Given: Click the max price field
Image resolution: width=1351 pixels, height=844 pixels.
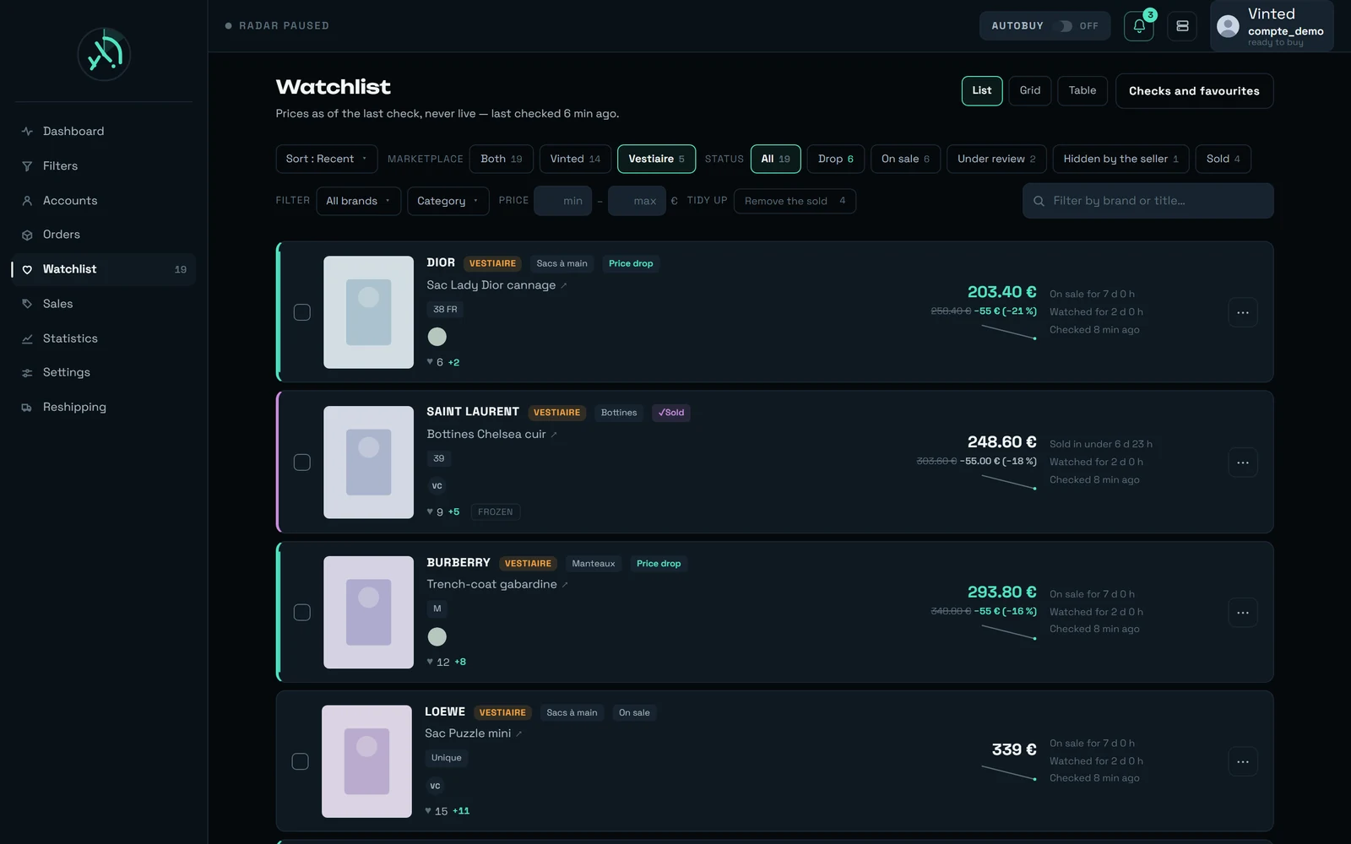Looking at the screenshot, I should click(x=637, y=201).
